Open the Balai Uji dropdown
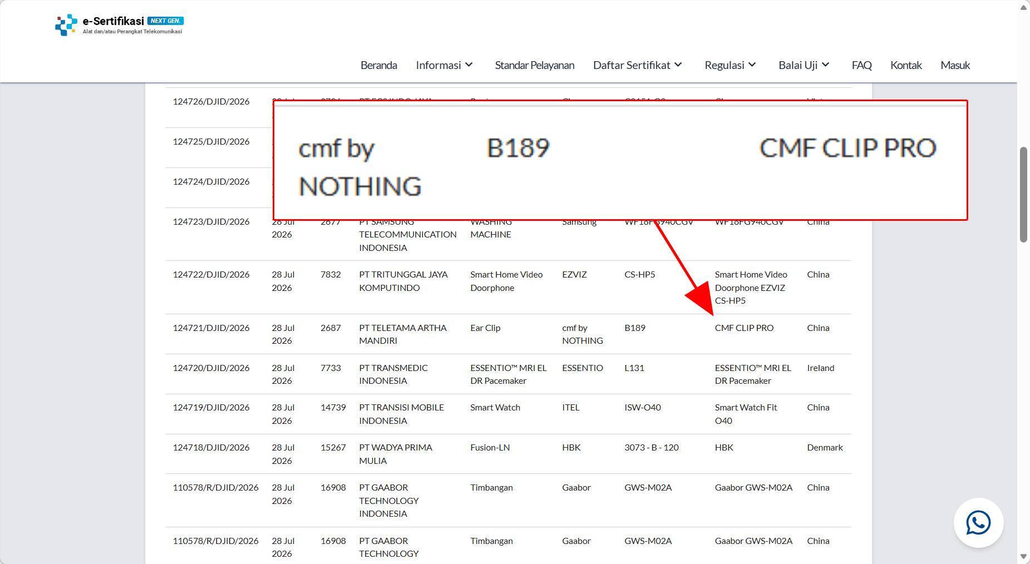Viewport: 1030px width, 564px height. [804, 65]
